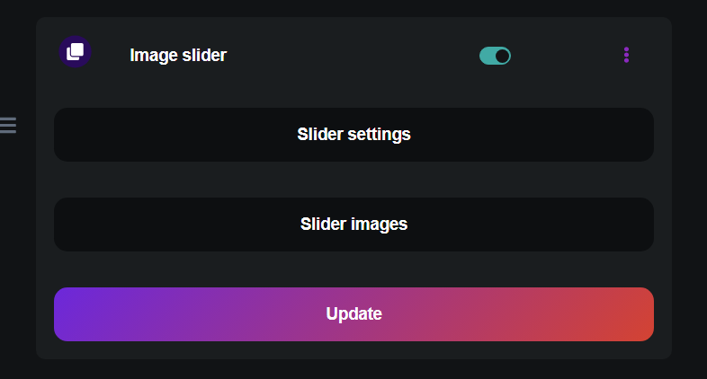
Task: Open the purple three-dot options menu
Action: coord(626,55)
